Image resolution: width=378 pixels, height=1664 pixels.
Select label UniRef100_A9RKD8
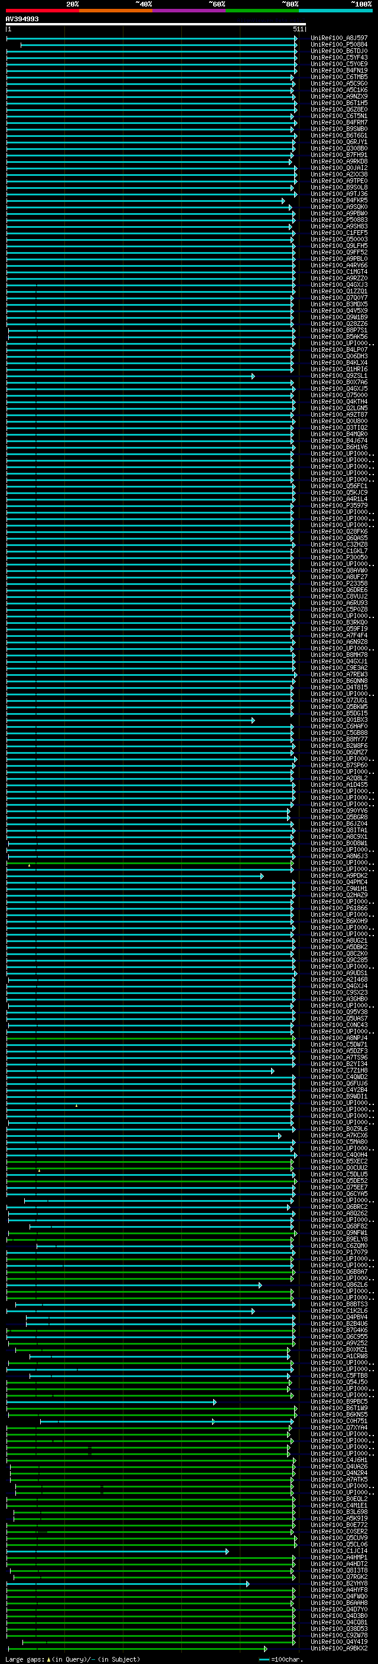point(339,162)
